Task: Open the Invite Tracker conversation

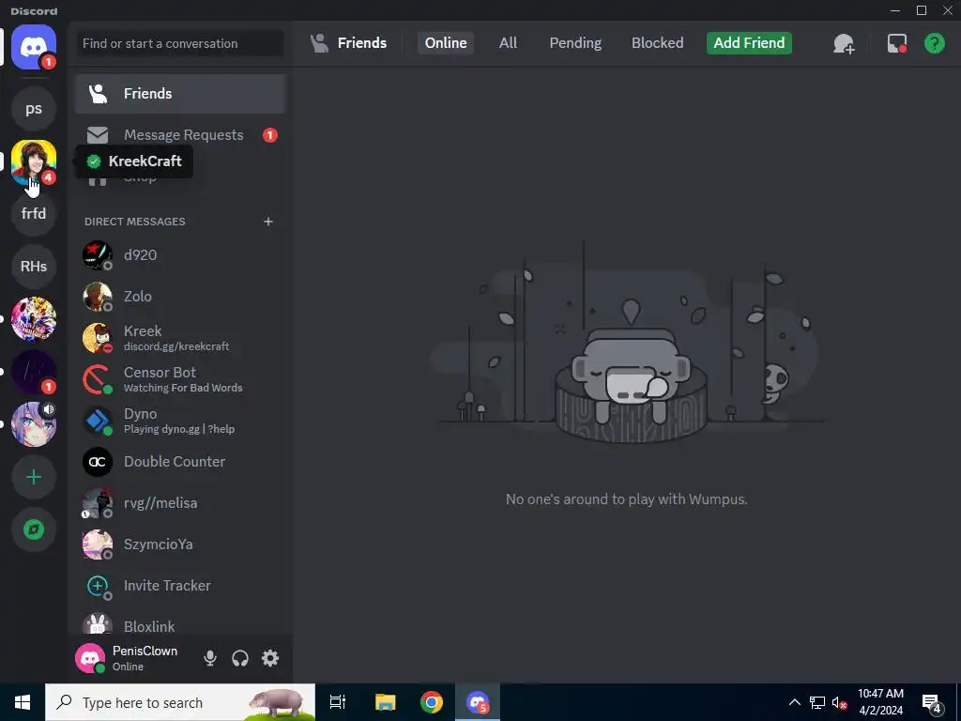Action: [x=180, y=586]
